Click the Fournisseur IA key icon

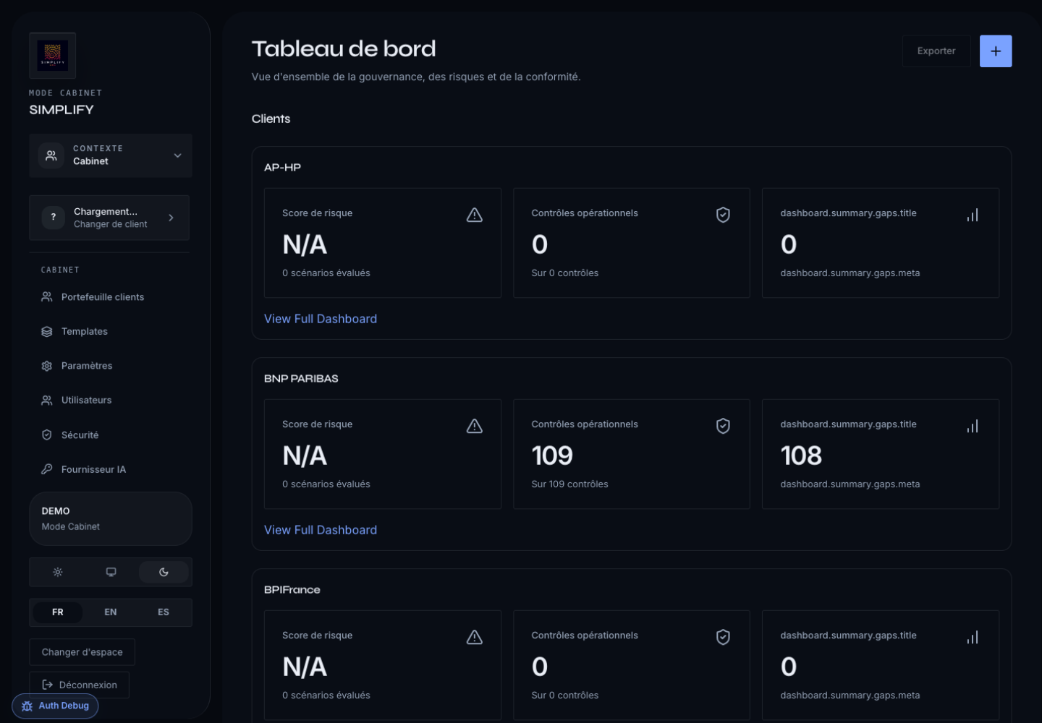[x=47, y=469]
